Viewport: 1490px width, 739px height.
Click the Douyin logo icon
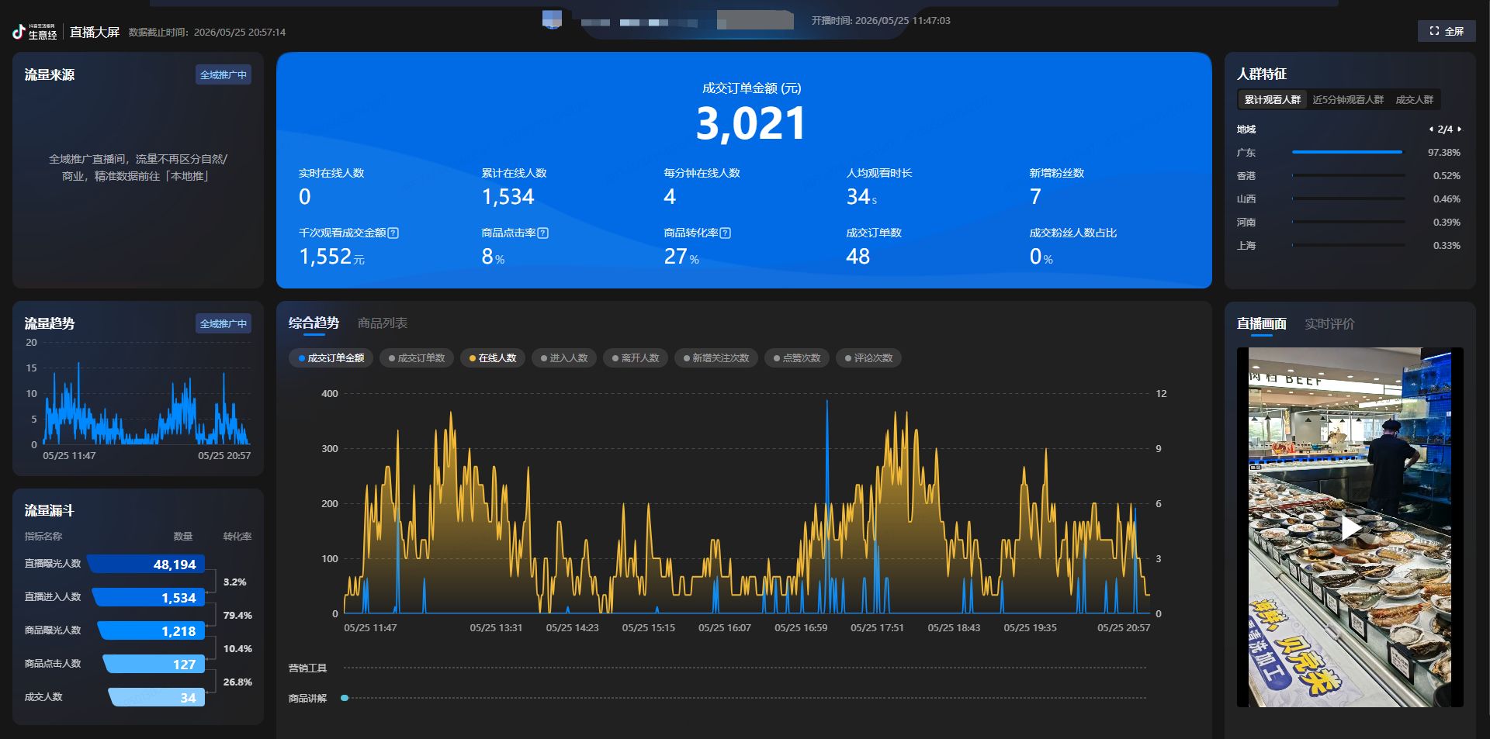point(19,32)
